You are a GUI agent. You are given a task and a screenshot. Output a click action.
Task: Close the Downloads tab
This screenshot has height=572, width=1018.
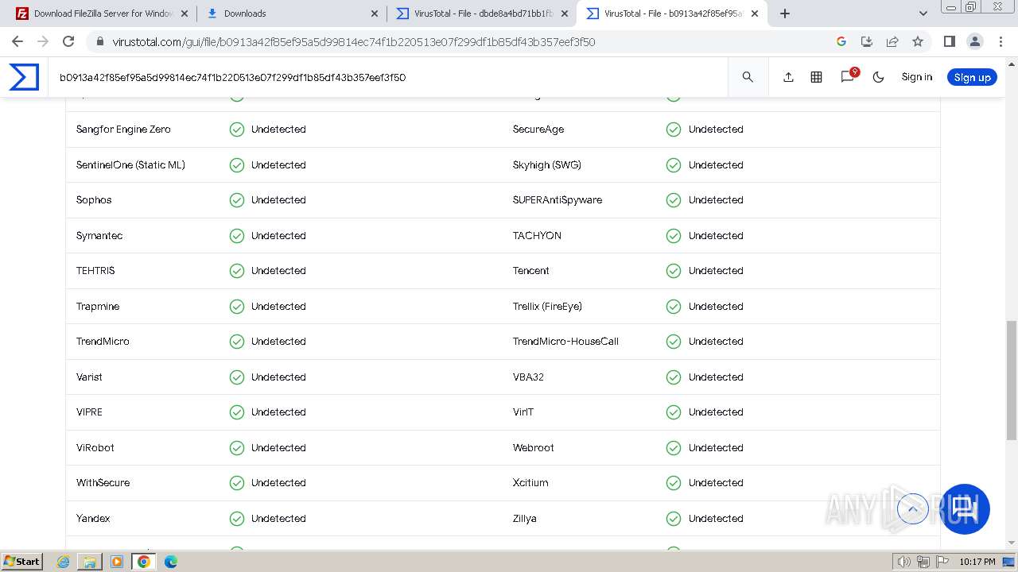click(375, 14)
